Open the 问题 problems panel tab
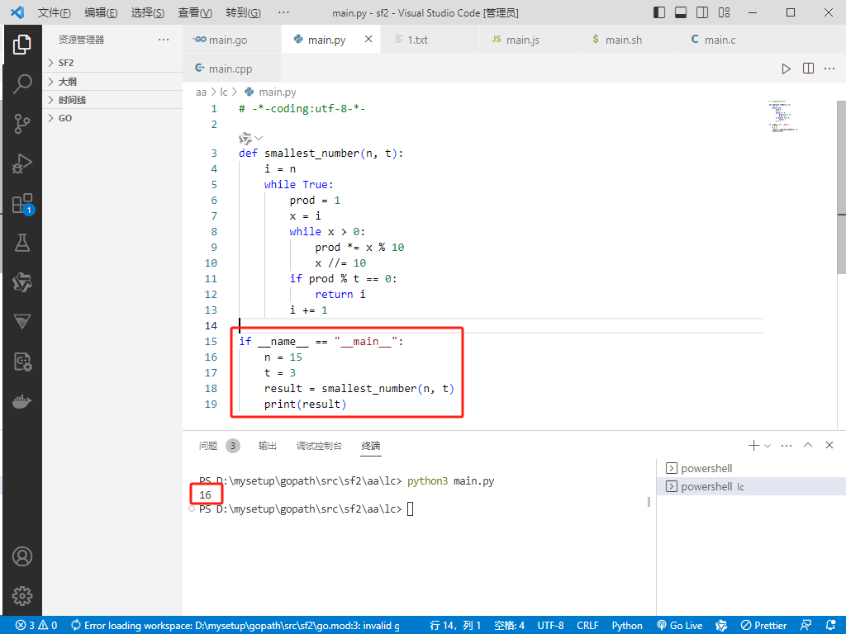This screenshot has height=634, width=846. pos(219,446)
